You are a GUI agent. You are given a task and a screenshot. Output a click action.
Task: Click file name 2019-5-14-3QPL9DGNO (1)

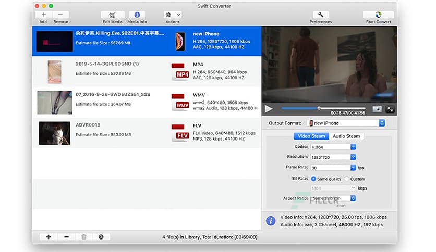(107, 64)
